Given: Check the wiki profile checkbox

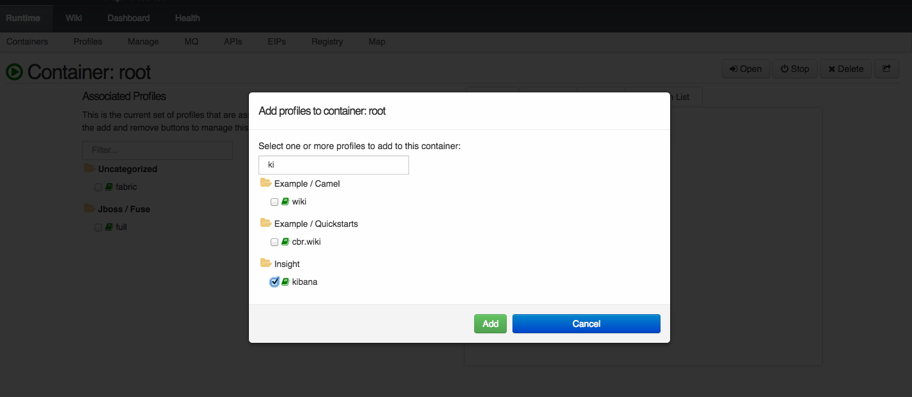Looking at the screenshot, I should [274, 202].
